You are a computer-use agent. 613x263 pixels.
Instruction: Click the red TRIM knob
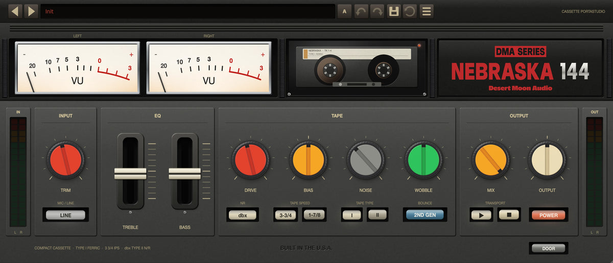pos(65,160)
